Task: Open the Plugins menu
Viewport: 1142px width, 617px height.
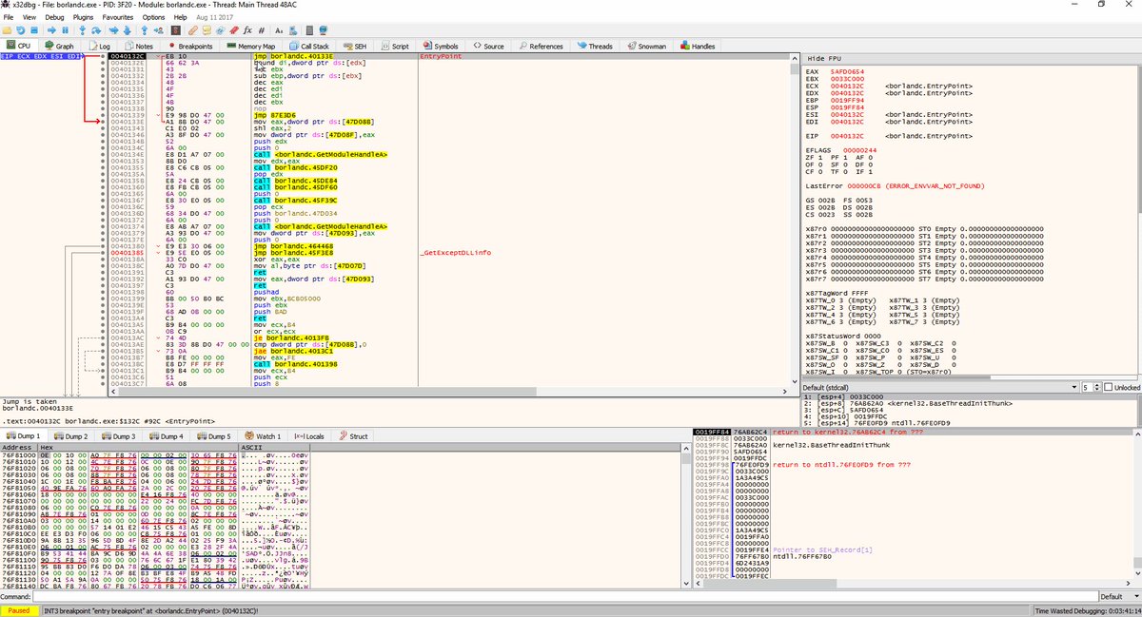Action: click(84, 17)
